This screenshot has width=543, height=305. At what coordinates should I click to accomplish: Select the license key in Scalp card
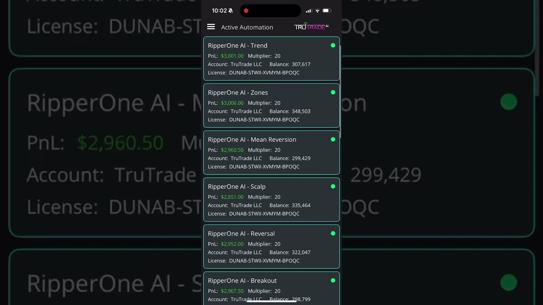tap(264, 214)
